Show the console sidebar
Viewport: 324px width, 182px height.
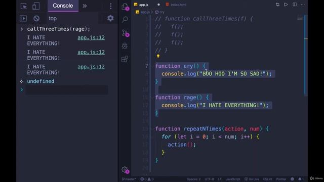23,18
